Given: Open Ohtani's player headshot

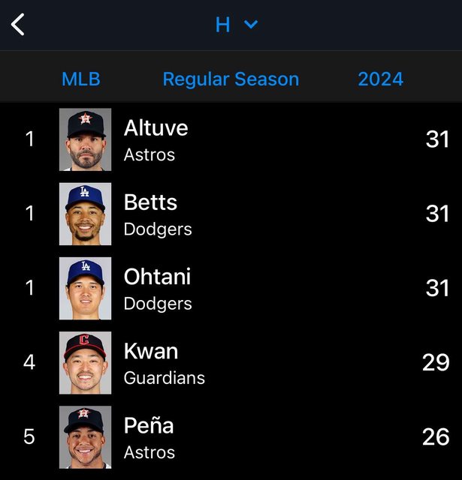Looking at the screenshot, I should [x=85, y=288].
